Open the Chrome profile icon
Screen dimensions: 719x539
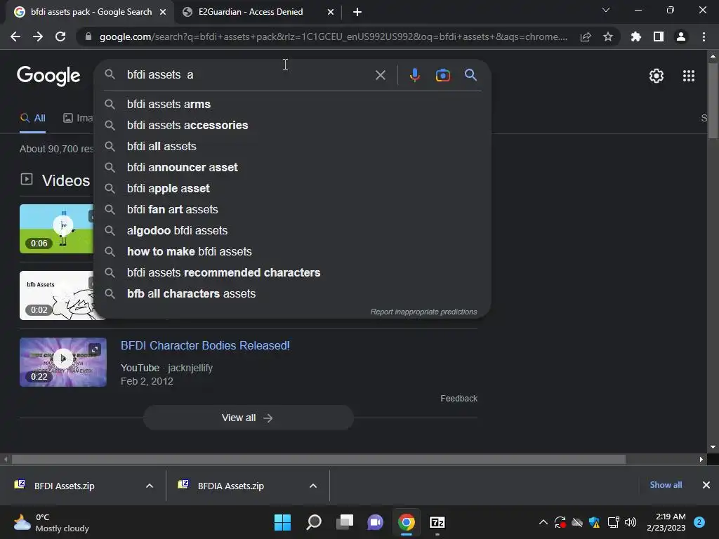click(681, 36)
